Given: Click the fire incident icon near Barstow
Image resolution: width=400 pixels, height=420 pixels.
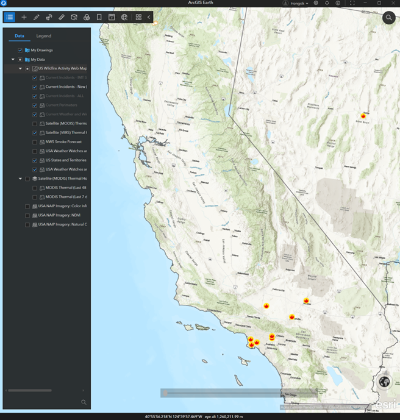Looking at the screenshot, I should point(306,301).
